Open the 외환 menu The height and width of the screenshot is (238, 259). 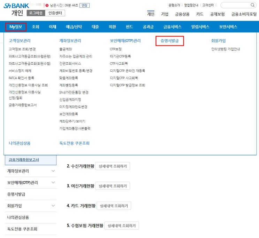click(112, 27)
